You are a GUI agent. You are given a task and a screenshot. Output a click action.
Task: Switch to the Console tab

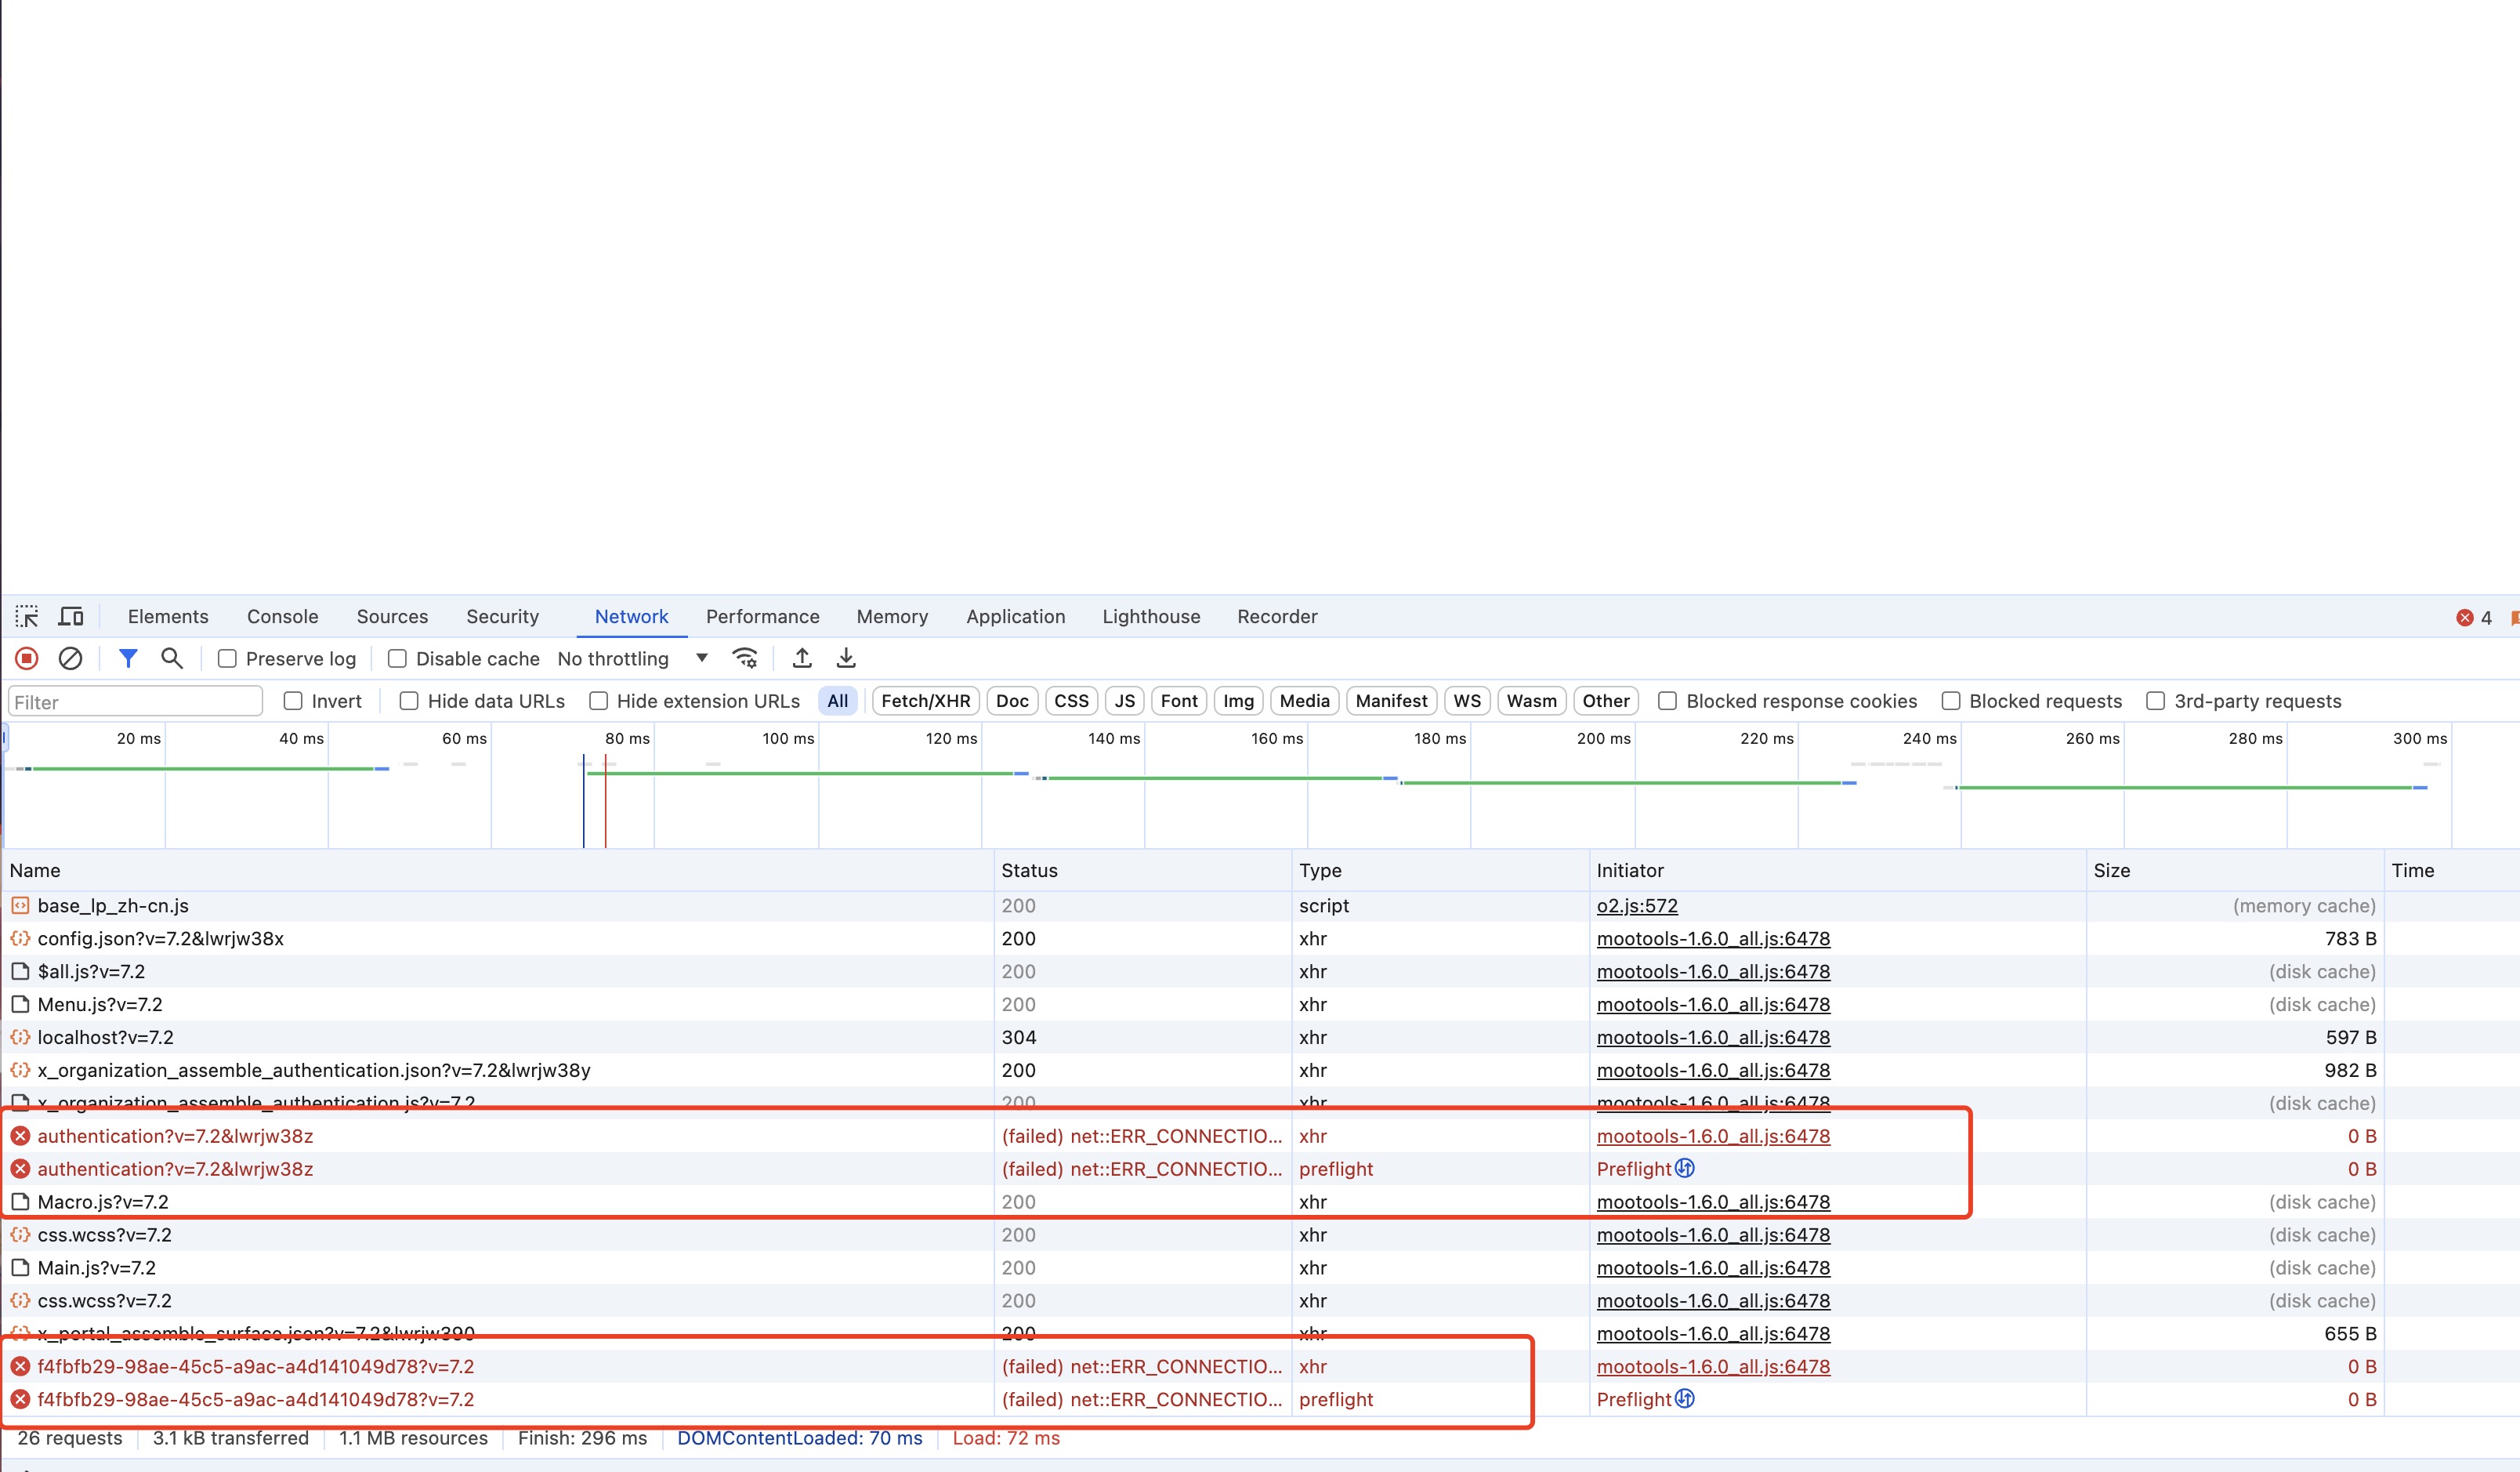point(282,616)
